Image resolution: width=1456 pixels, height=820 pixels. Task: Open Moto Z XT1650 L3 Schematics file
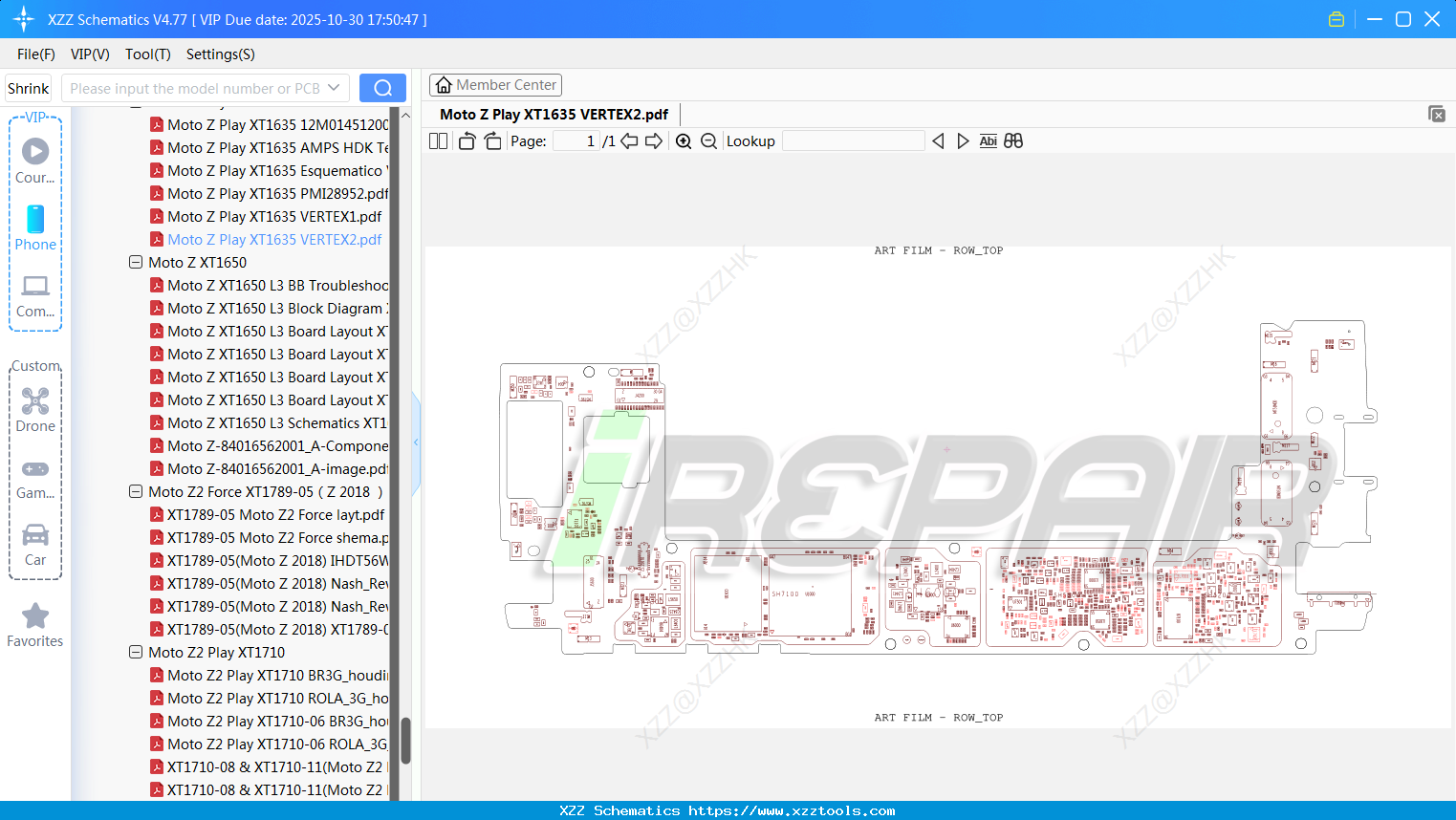pyautogui.click(x=278, y=423)
